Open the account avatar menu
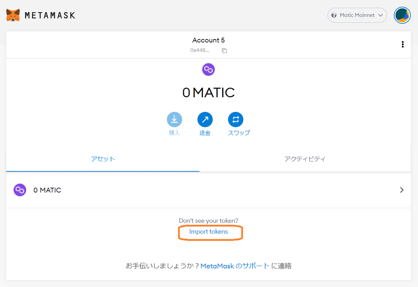The height and width of the screenshot is (287, 418). 402,15
